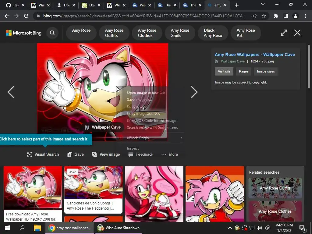Click the Feedback button
Viewport: 312px width, 234px height.
point(141,154)
